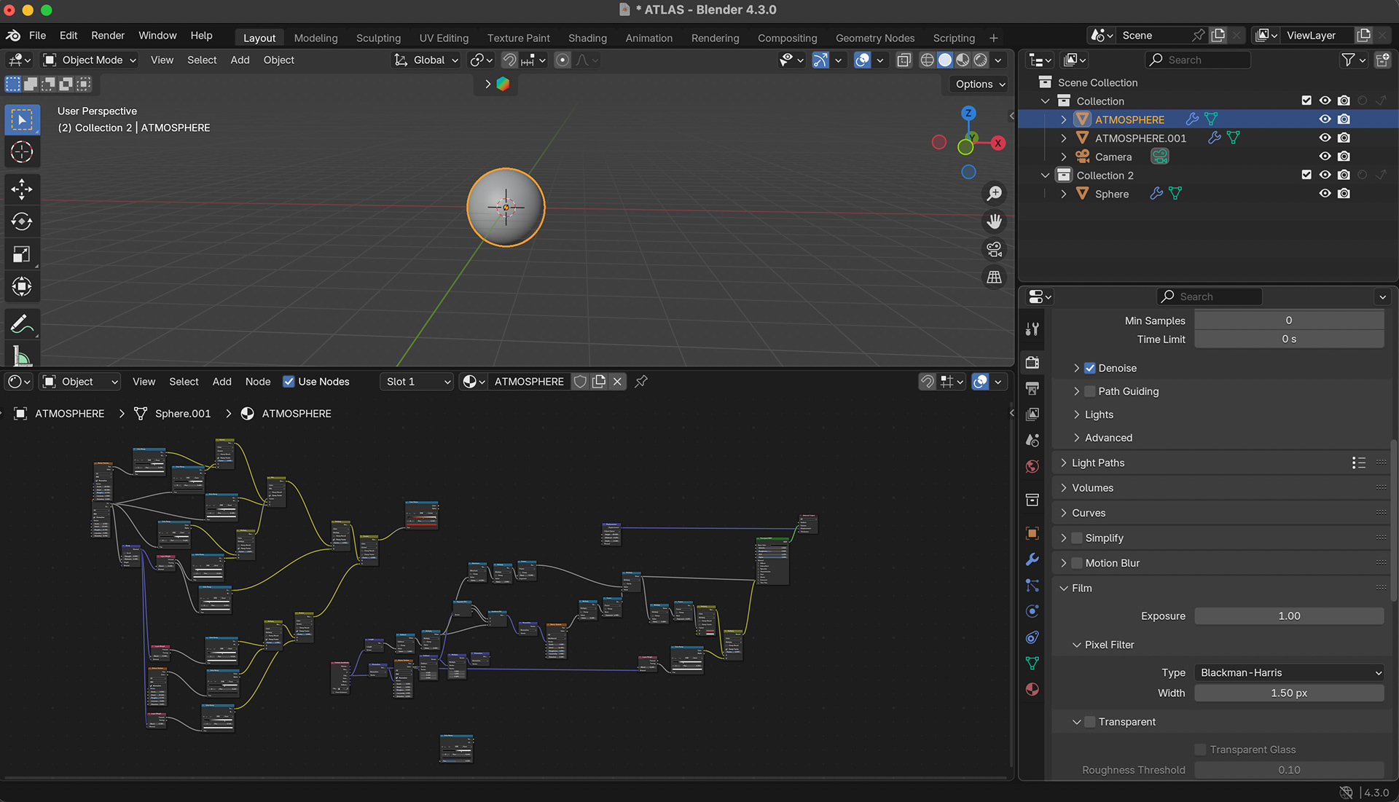1399x802 pixels.
Task: Select the 3D Cursor tool
Action: point(22,152)
